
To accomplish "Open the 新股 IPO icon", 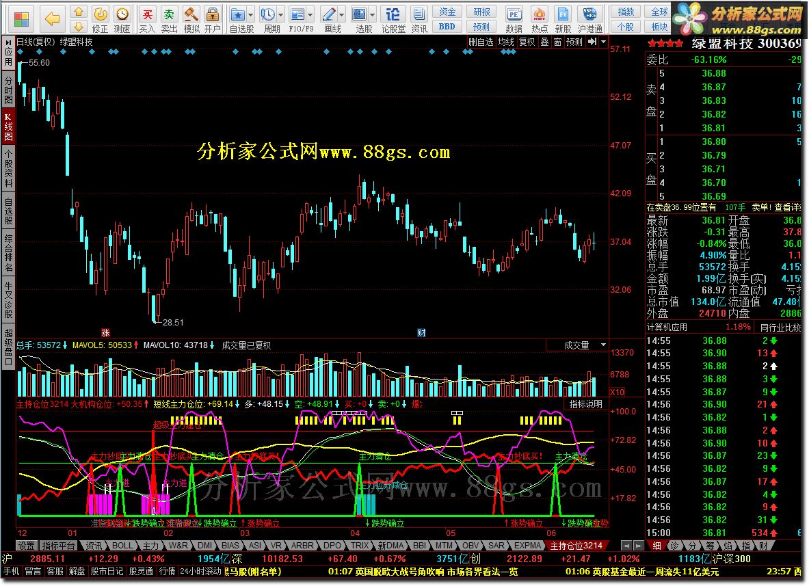I will [563, 14].
